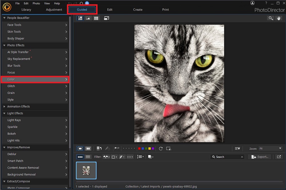Open the photo in a new window
This screenshot has height=190, width=286.
[x=278, y=157]
